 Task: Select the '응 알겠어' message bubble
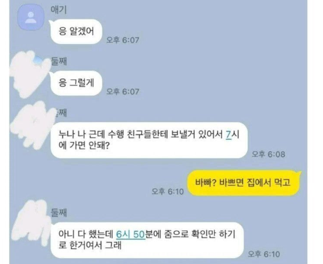tap(76, 31)
